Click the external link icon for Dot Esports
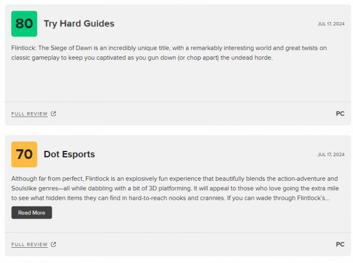This screenshot has height=263, width=353. pos(54,244)
